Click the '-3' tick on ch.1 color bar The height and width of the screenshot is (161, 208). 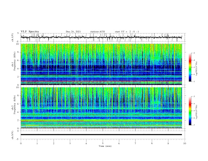(x=194, y=53)
